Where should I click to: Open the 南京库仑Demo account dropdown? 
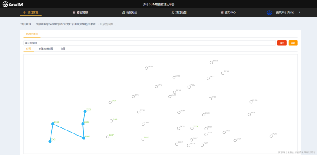(285, 13)
